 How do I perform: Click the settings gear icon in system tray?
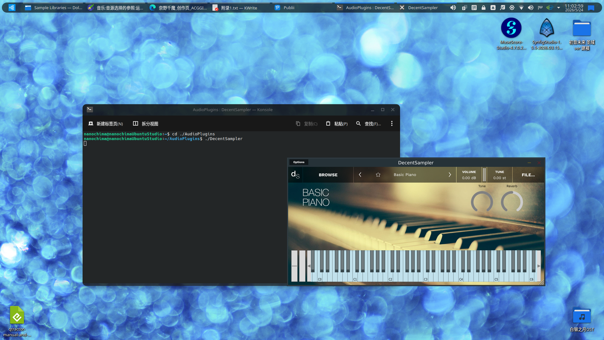pos(512,8)
